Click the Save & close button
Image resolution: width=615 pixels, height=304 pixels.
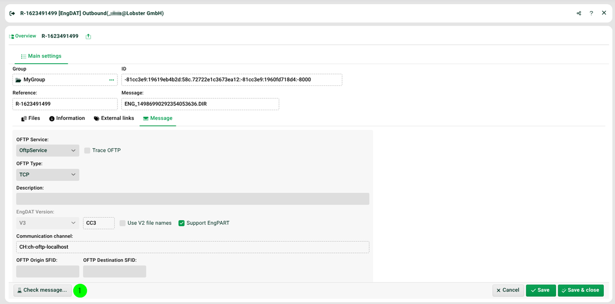(x=581, y=290)
